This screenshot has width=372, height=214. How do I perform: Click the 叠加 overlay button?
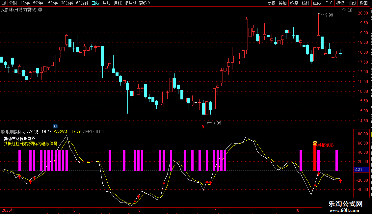pos(282,3)
